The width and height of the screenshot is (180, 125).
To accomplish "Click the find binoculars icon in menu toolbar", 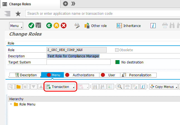I will pyautogui.click(x=95, y=87).
